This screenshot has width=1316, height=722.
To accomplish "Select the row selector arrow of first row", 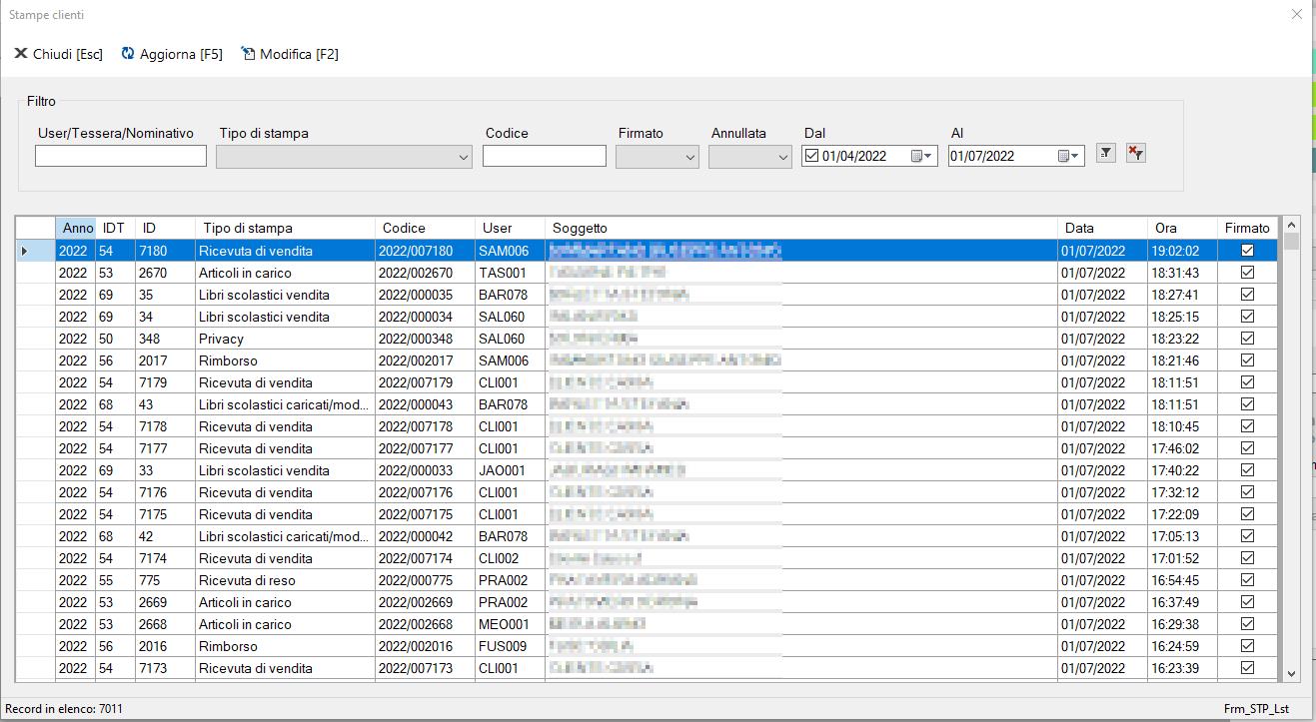I will tap(35, 251).
